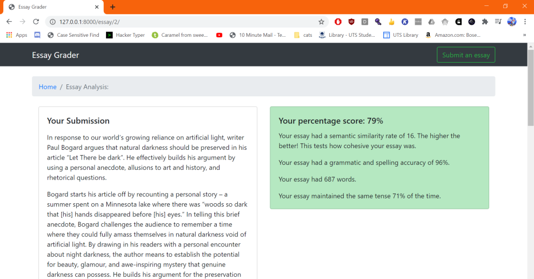The height and width of the screenshot is (279, 534).
Task: Open the Hacker Typer bookmark
Action: point(125,35)
